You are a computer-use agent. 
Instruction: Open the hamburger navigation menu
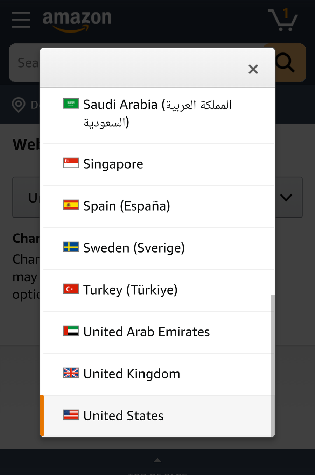click(21, 20)
